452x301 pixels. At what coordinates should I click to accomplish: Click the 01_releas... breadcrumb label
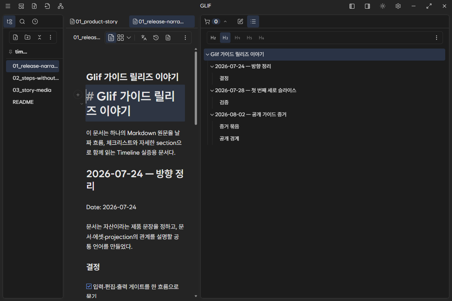87,37
